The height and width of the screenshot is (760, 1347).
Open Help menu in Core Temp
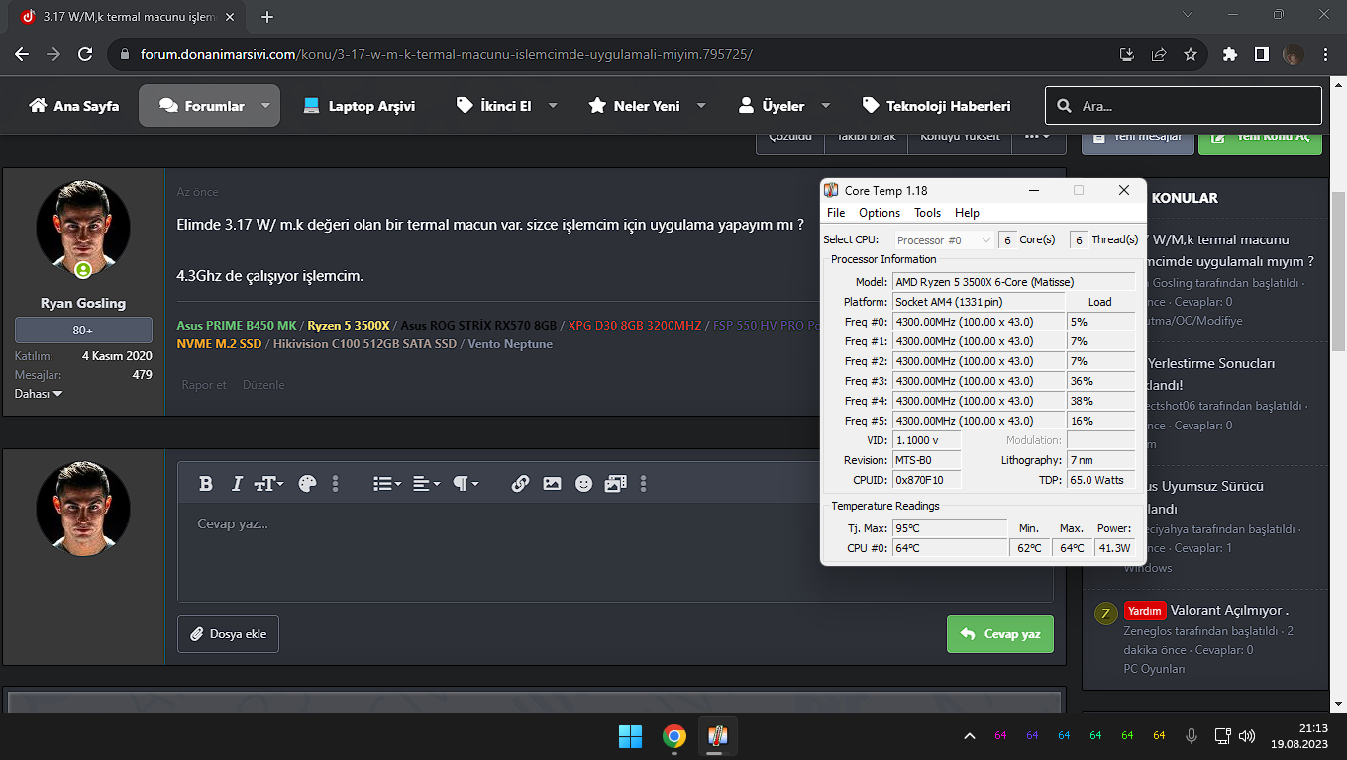pyautogui.click(x=967, y=213)
